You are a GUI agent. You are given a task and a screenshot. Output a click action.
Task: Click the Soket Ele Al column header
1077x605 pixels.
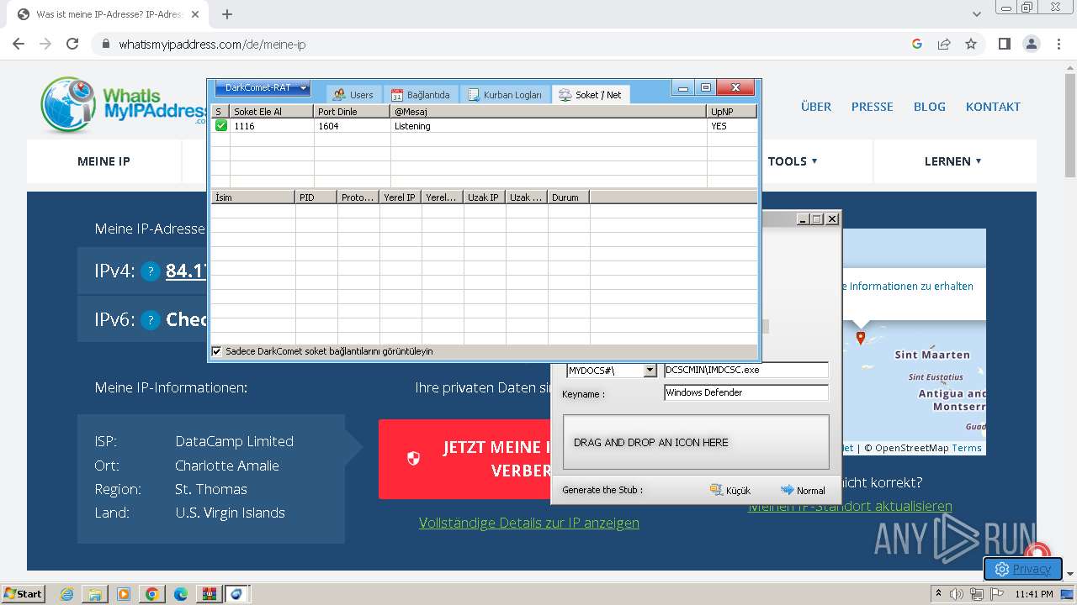click(272, 111)
